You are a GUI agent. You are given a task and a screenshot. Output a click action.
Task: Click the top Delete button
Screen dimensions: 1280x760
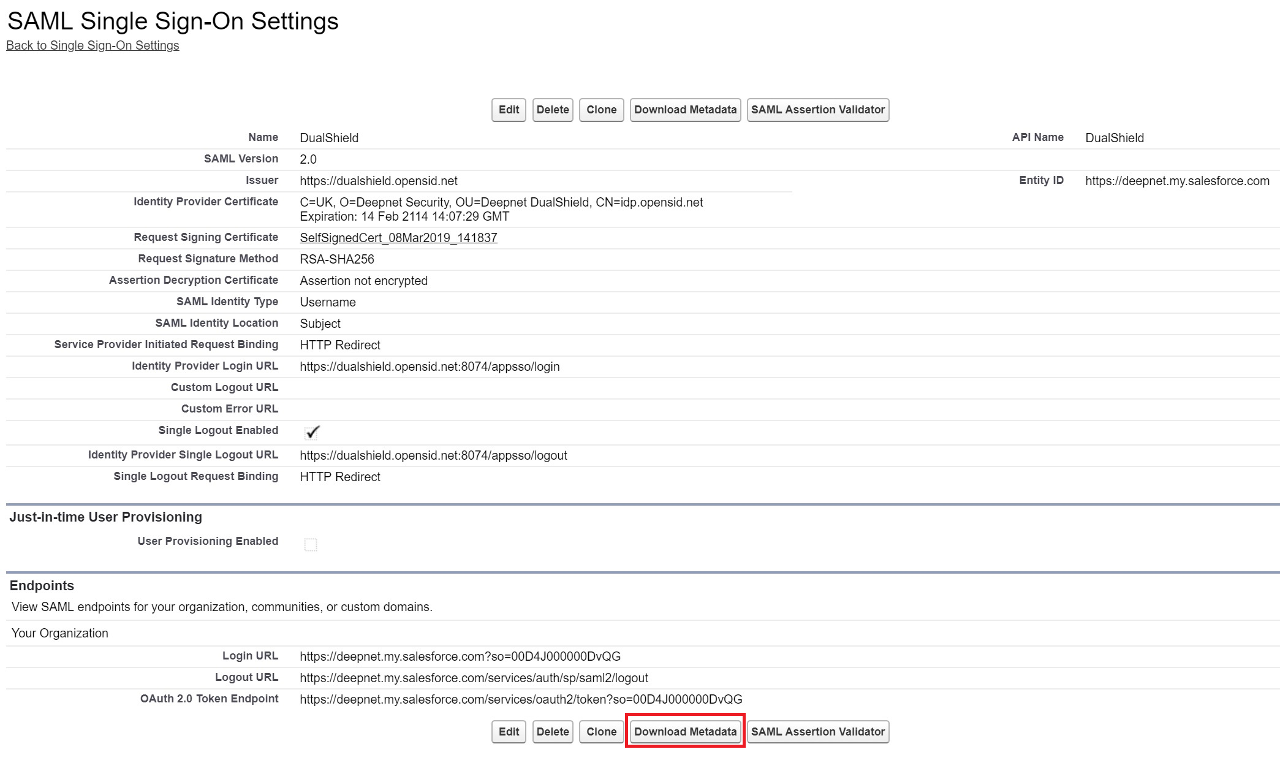pyautogui.click(x=553, y=110)
